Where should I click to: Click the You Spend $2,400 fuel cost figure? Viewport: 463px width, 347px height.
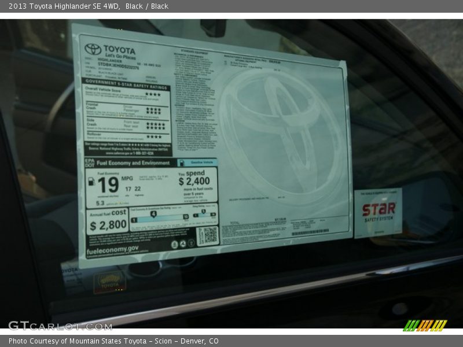(x=194, y=180)
